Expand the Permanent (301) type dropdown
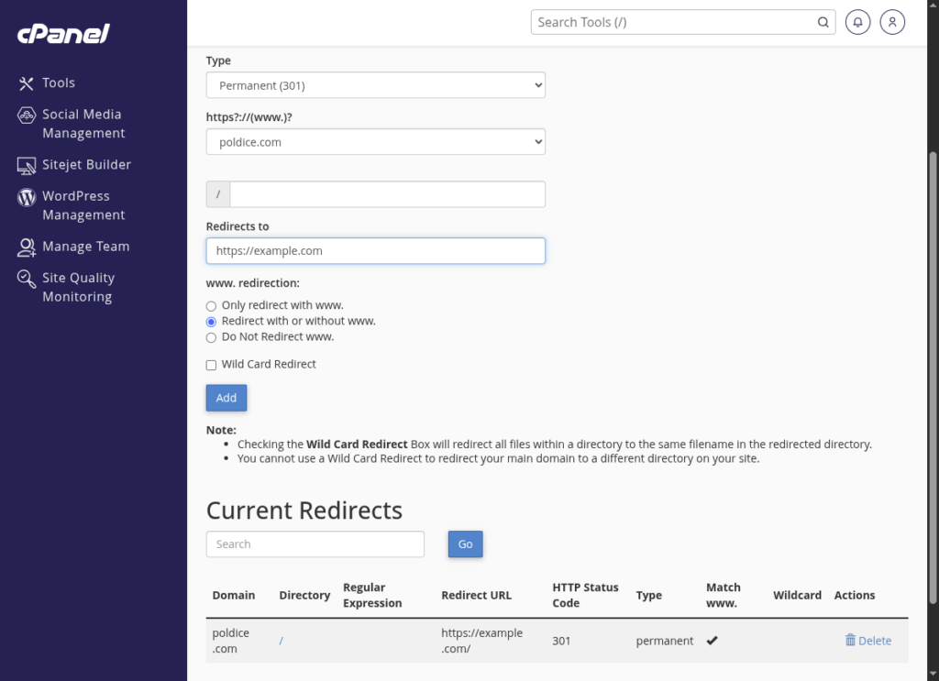 (x=375, y=85)
